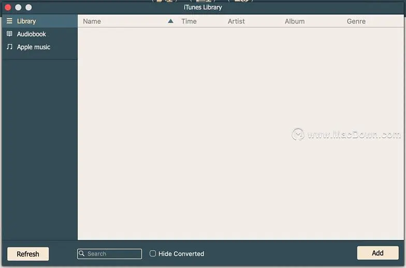Select Library in the sidebar
This screenshot has height=268, width=406.
39,21
